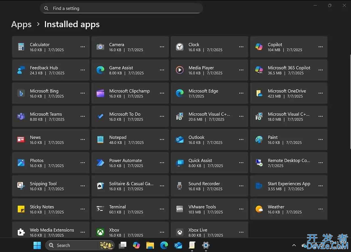The height and width of the screenshot is (252, 351).
Task: Click the Microsoft Bing icon
Action: coord(21,93)
